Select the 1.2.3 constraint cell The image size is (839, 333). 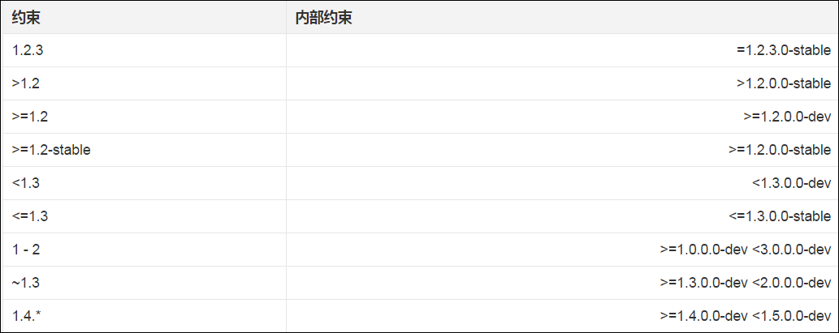click(144, 51)
